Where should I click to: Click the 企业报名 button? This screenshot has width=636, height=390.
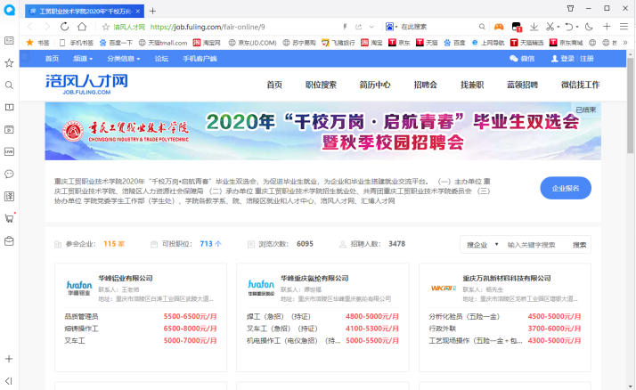[566, 188]
